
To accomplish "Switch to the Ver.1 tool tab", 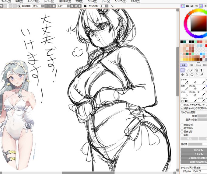I will 198,65.
